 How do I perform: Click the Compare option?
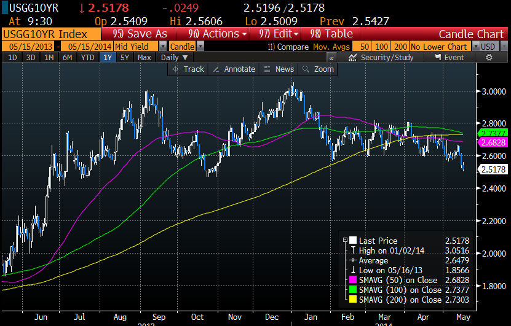pyautogui.click(x=288, y=47)
